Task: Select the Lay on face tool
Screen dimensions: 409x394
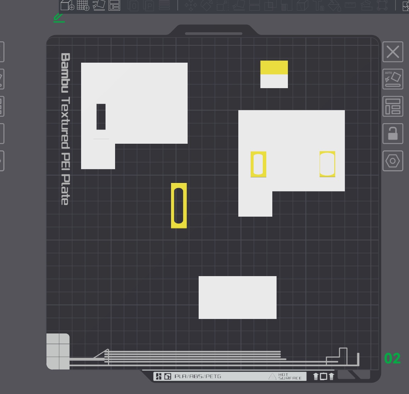Action: coord(239,5)
